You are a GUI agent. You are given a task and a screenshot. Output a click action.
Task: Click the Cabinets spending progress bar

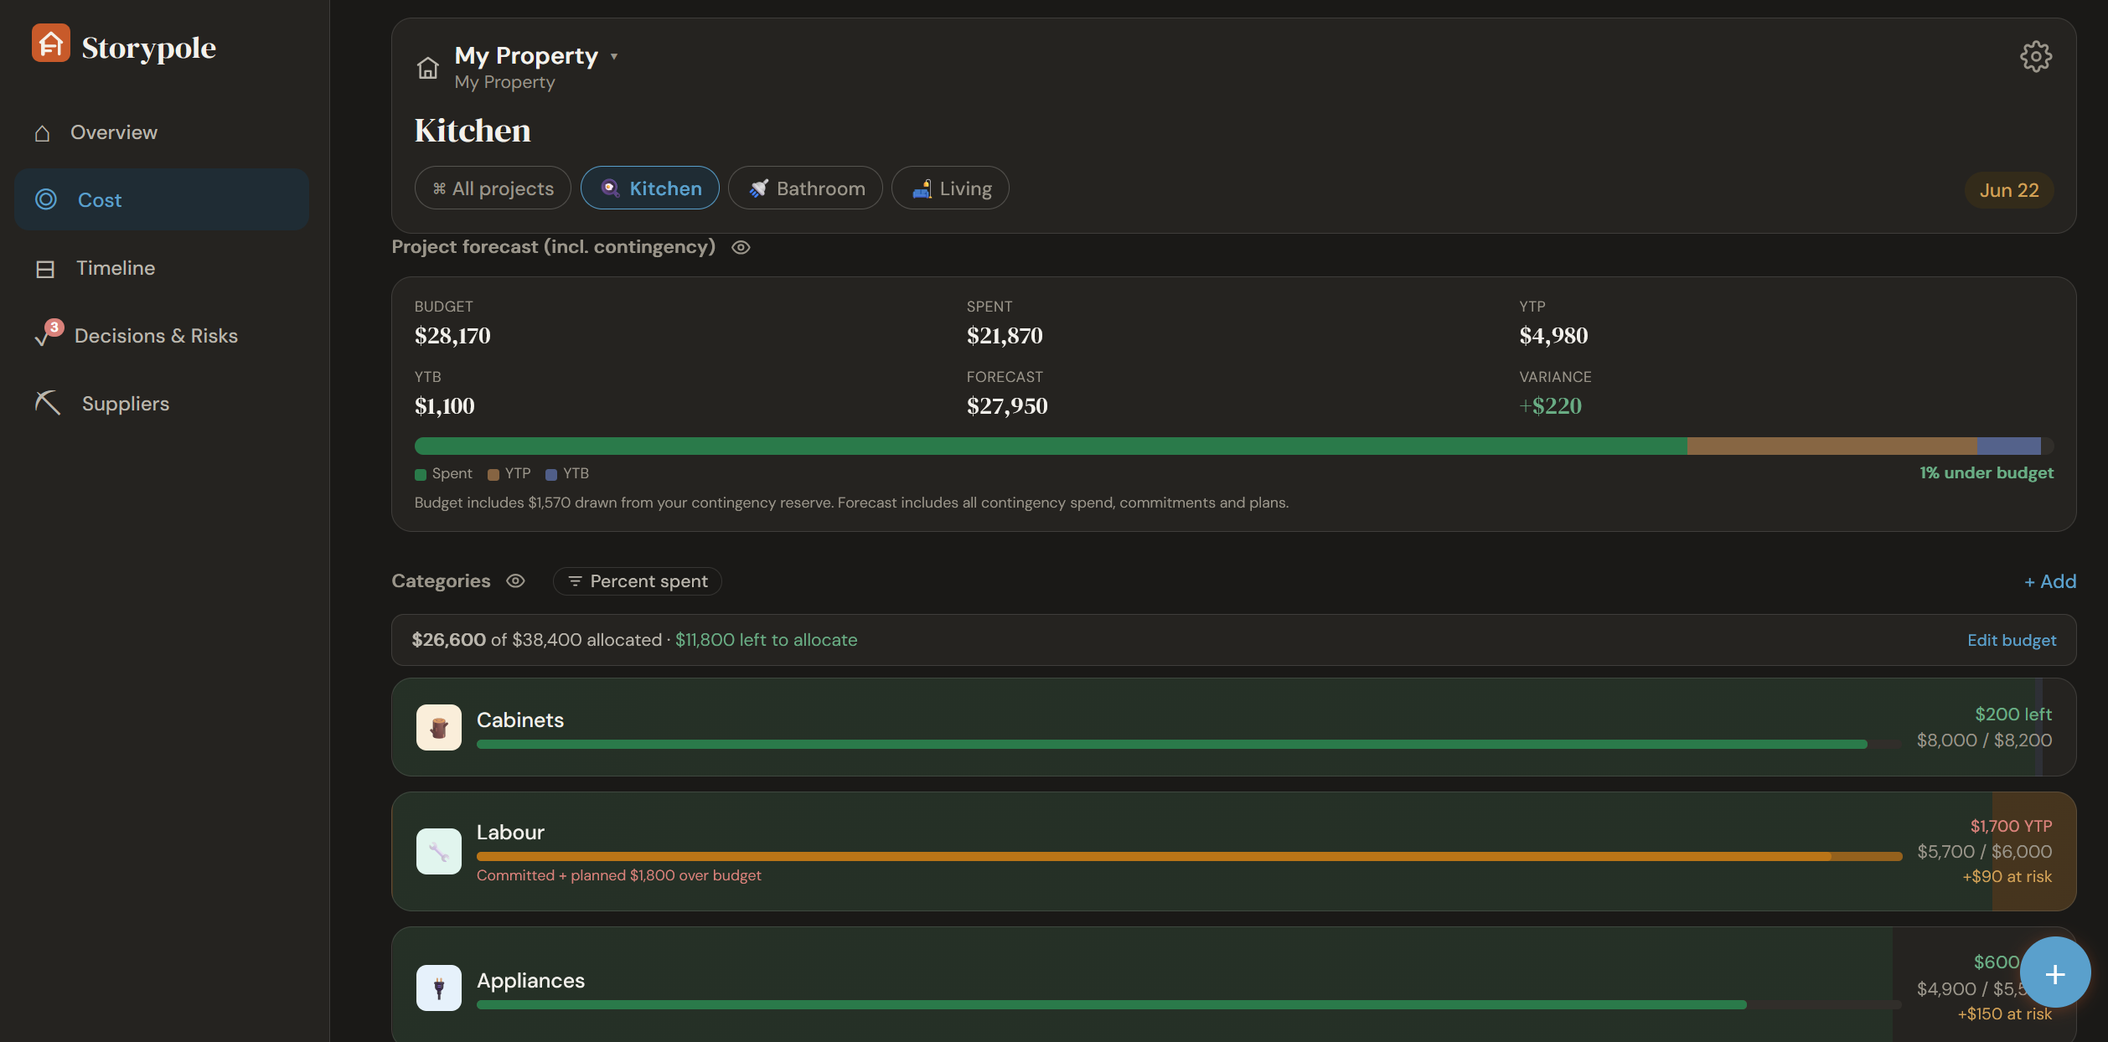coord(1189,744)
